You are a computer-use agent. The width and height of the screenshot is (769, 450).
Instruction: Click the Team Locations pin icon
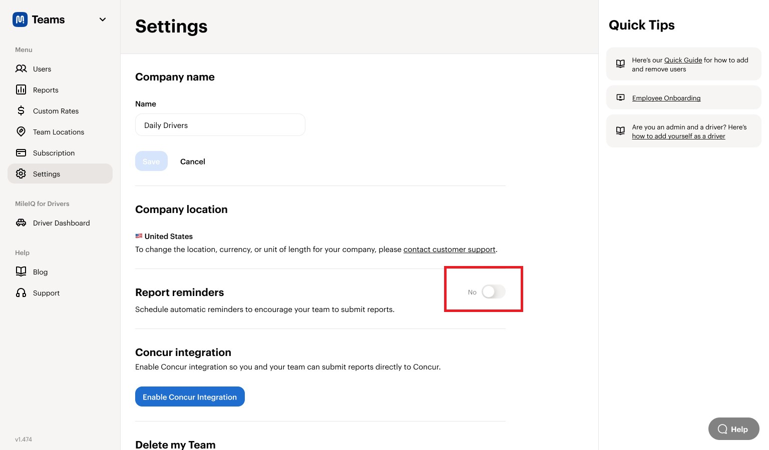[x=21, y=131]
